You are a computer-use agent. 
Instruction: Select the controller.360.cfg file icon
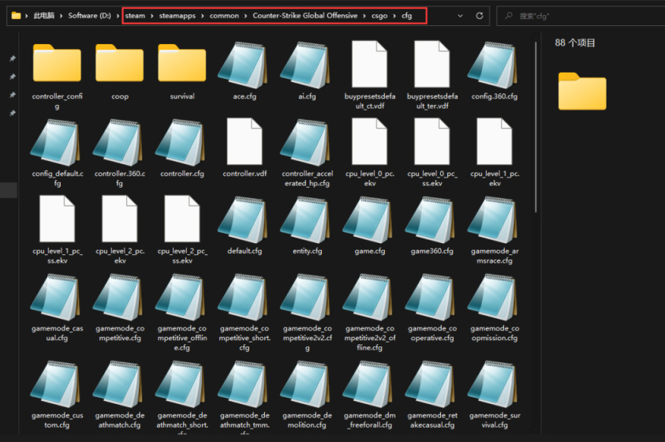click(x=119, y=143)
